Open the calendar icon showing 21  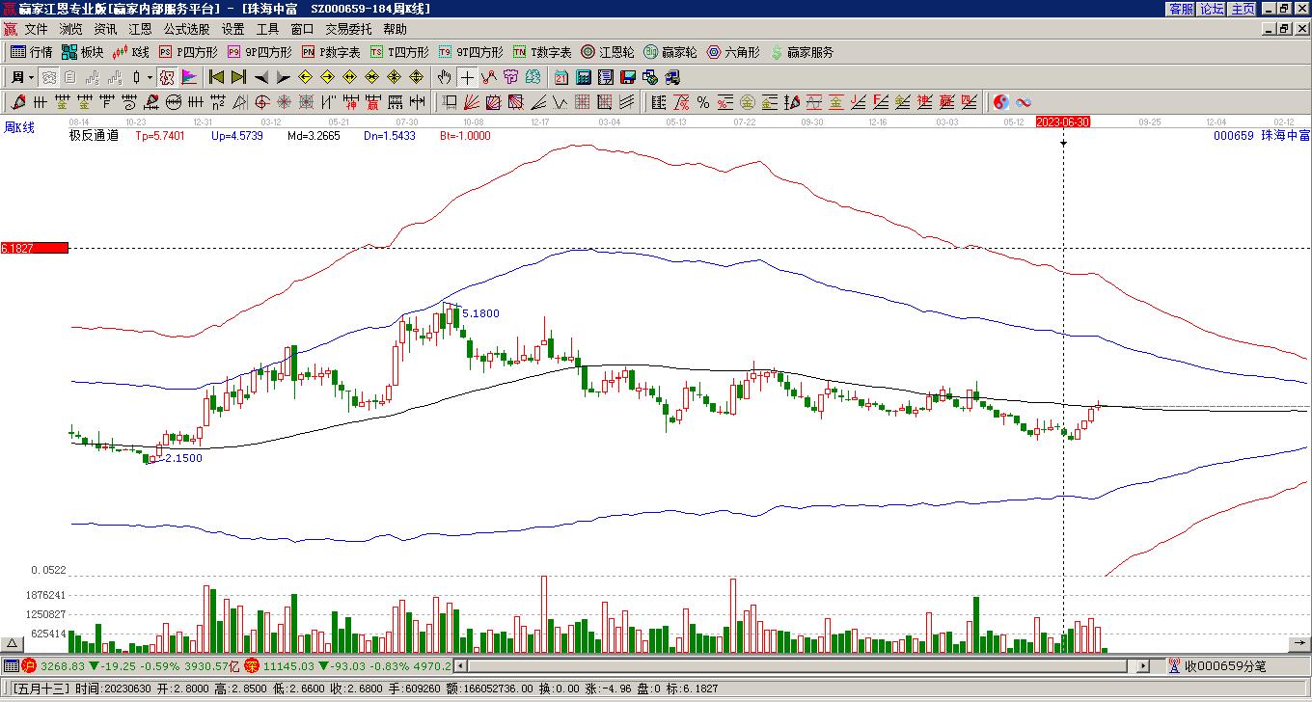pyautogui.click(x=561, y=77)
